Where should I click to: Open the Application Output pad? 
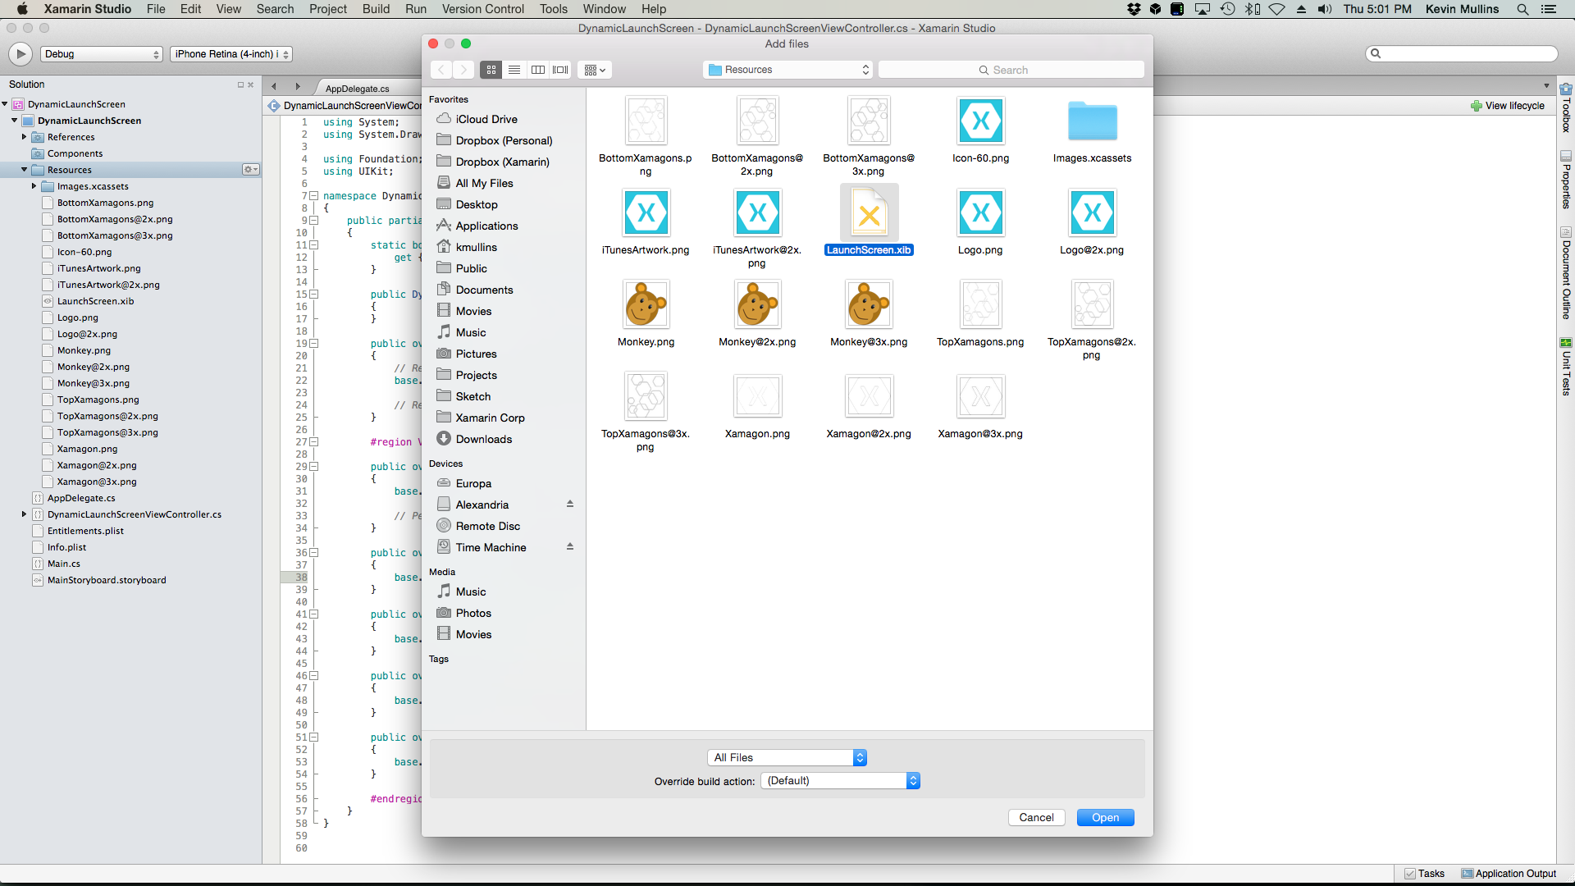(1509, 874)
